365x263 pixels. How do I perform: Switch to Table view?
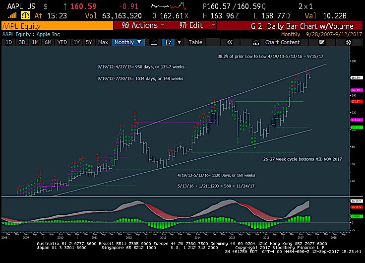pos(195,42)
